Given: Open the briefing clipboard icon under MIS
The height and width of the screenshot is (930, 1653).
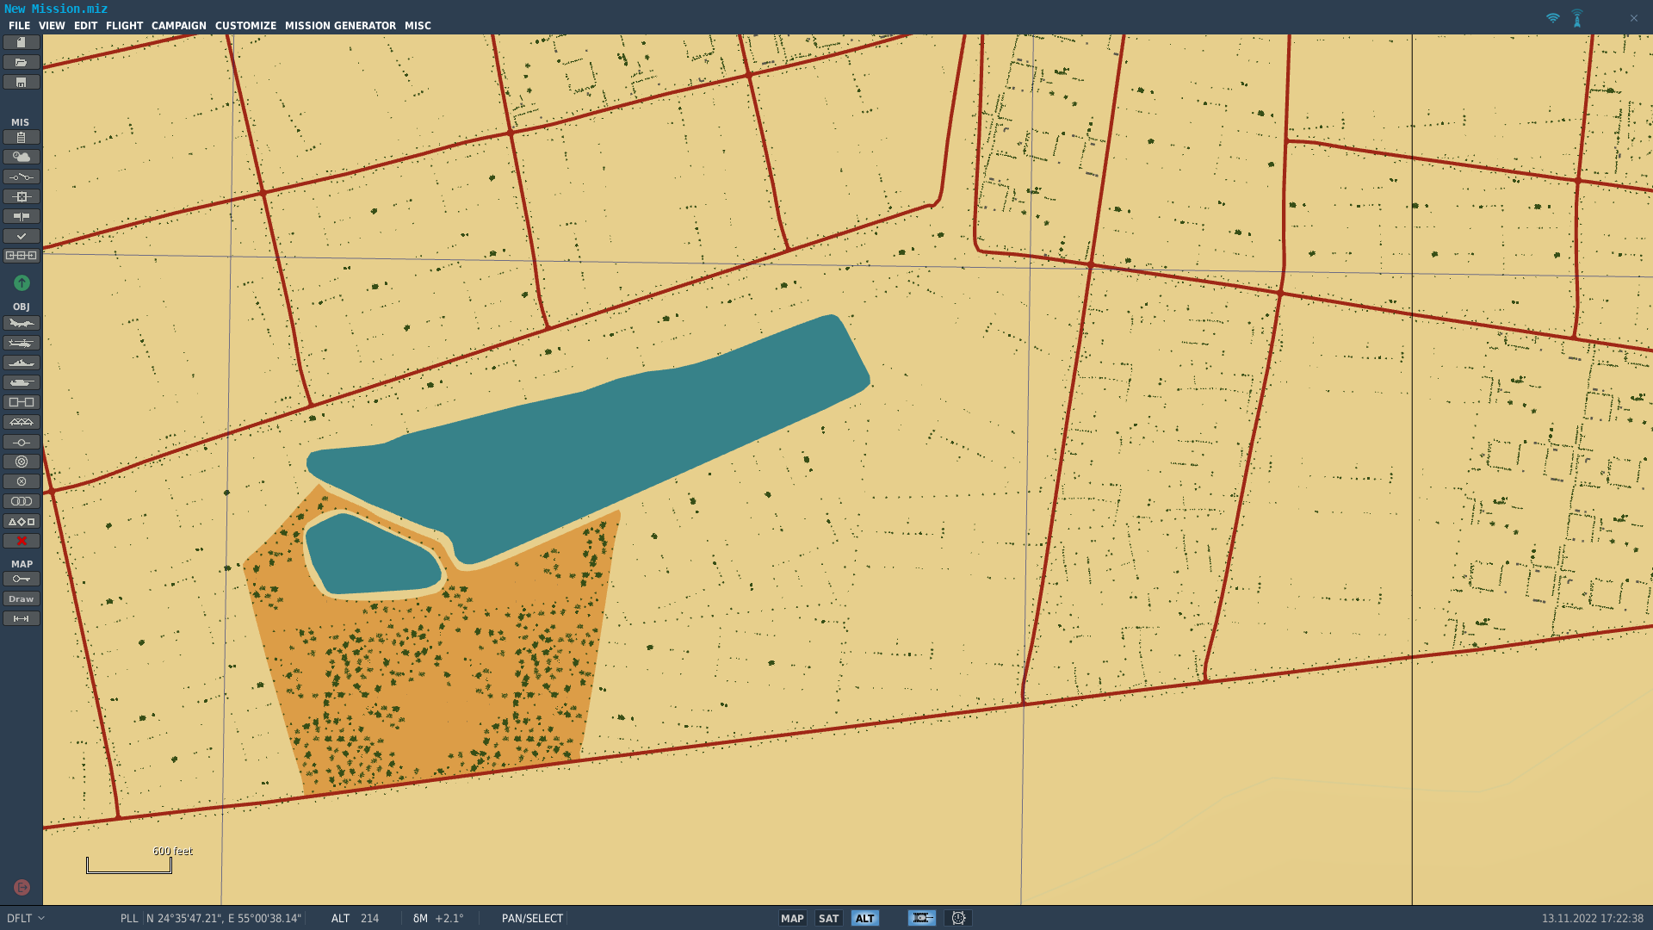Looking at the screenshot, I should point(22,138).
